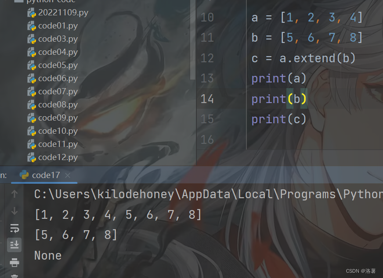
Task: Click the Down the Stack Trace arrow
Action: pyautogui.click(x=14, y=211)
